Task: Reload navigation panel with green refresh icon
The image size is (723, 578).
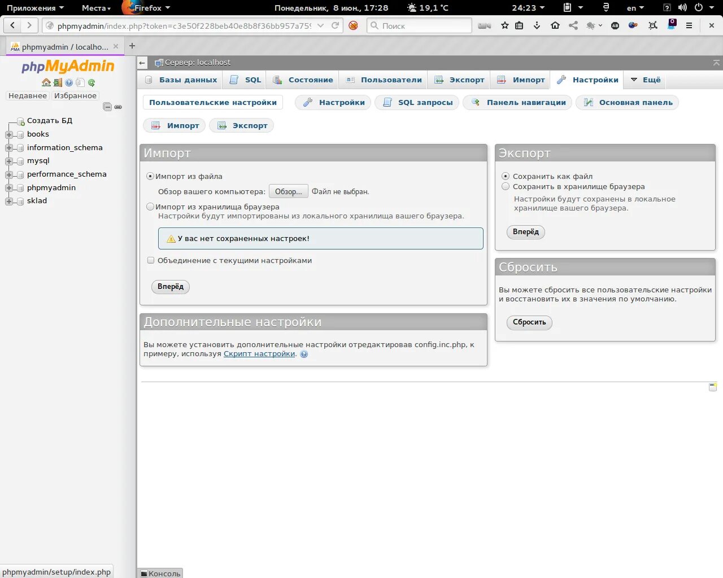Action: (92, 82)
